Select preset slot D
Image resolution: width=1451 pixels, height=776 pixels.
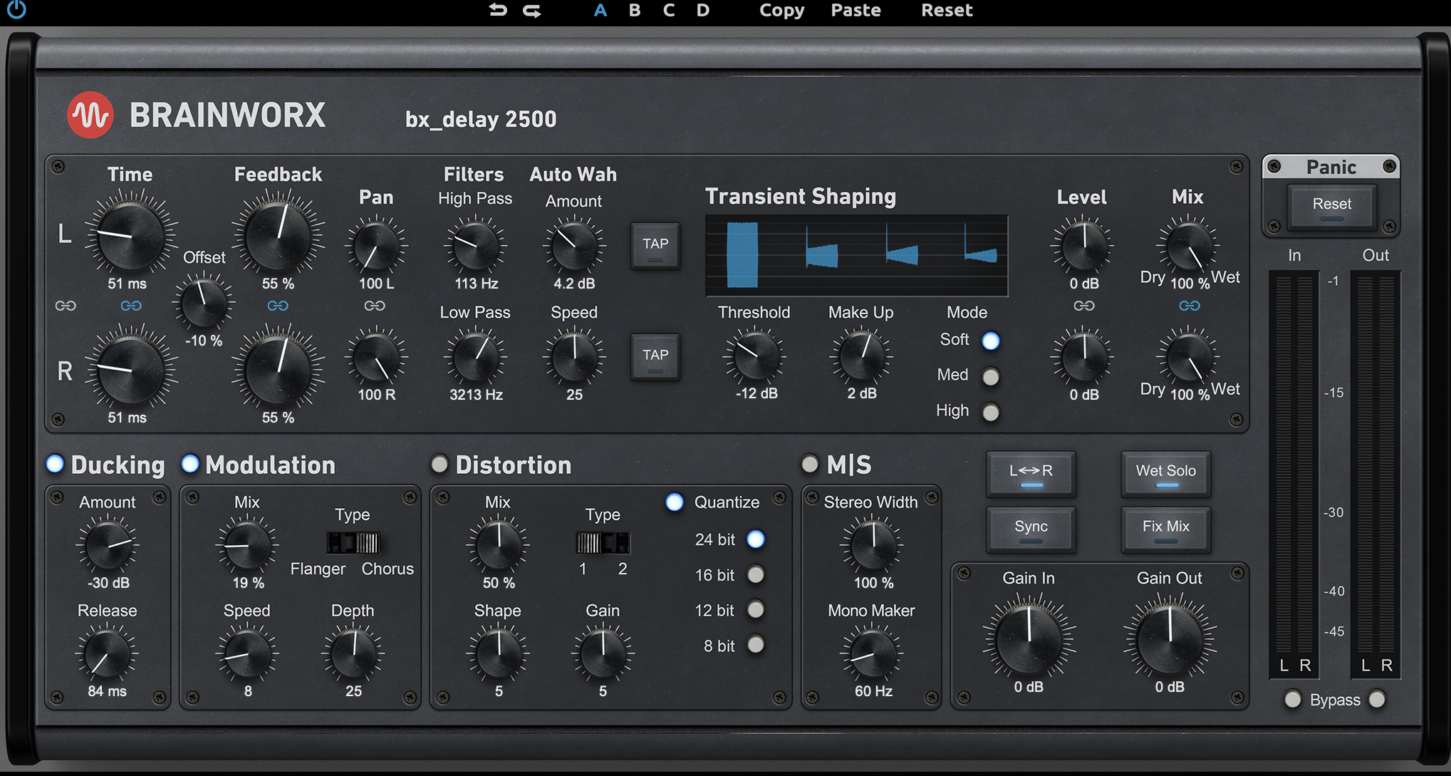pyautogui.click(x=703, y=10)
